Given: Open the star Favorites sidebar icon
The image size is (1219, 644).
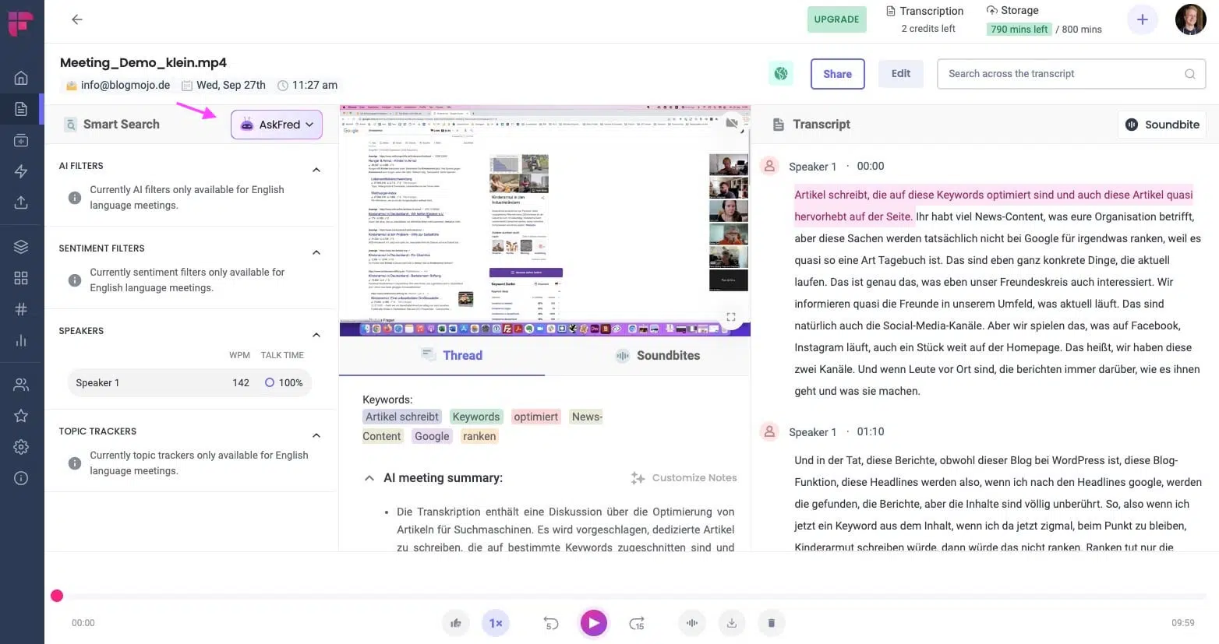Looking at the screenshot, I should (21, 416).
